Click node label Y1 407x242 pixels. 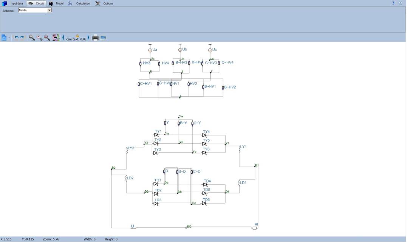click(227, 143)
